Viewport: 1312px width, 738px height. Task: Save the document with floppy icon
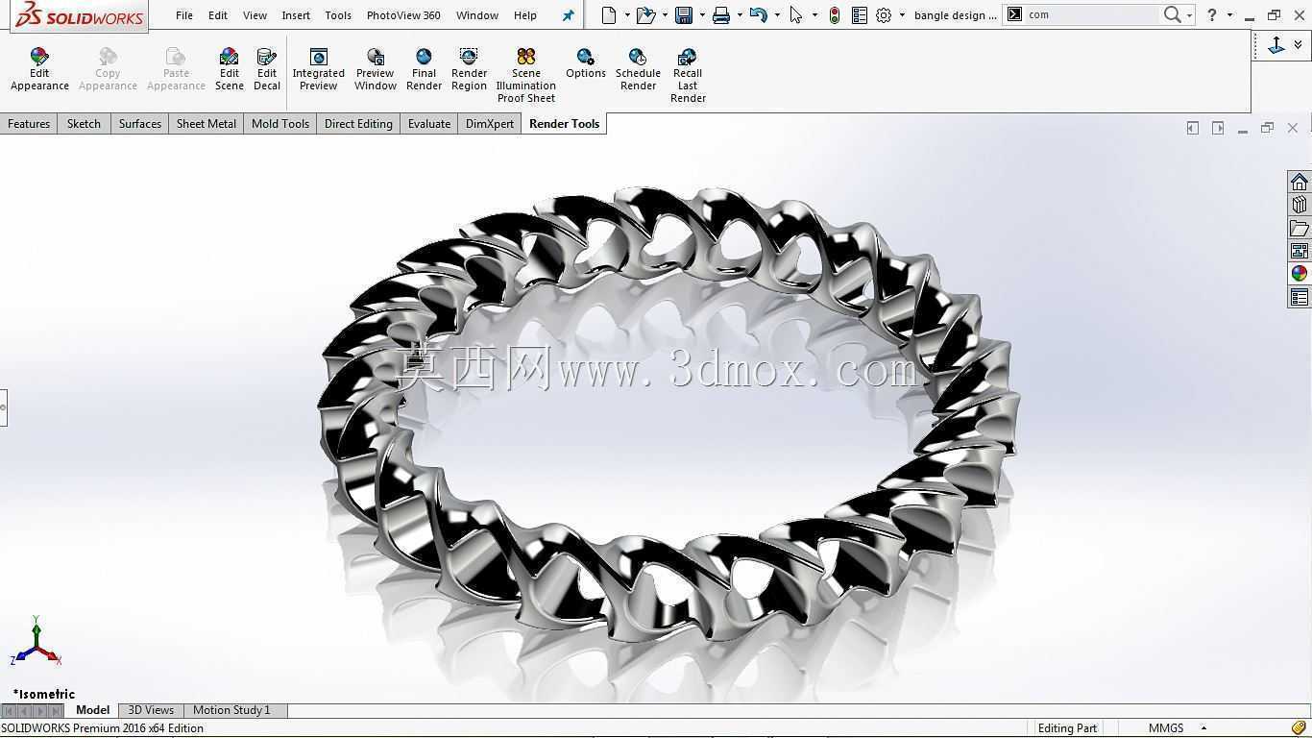(684, 14)
